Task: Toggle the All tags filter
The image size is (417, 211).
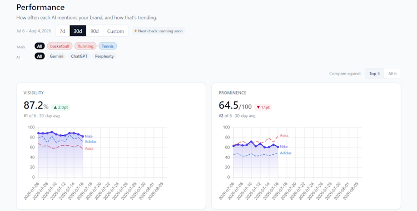Action: click(39, 46)
